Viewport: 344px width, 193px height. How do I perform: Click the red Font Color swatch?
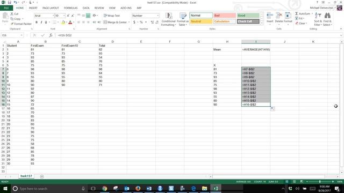coord(70,23)
